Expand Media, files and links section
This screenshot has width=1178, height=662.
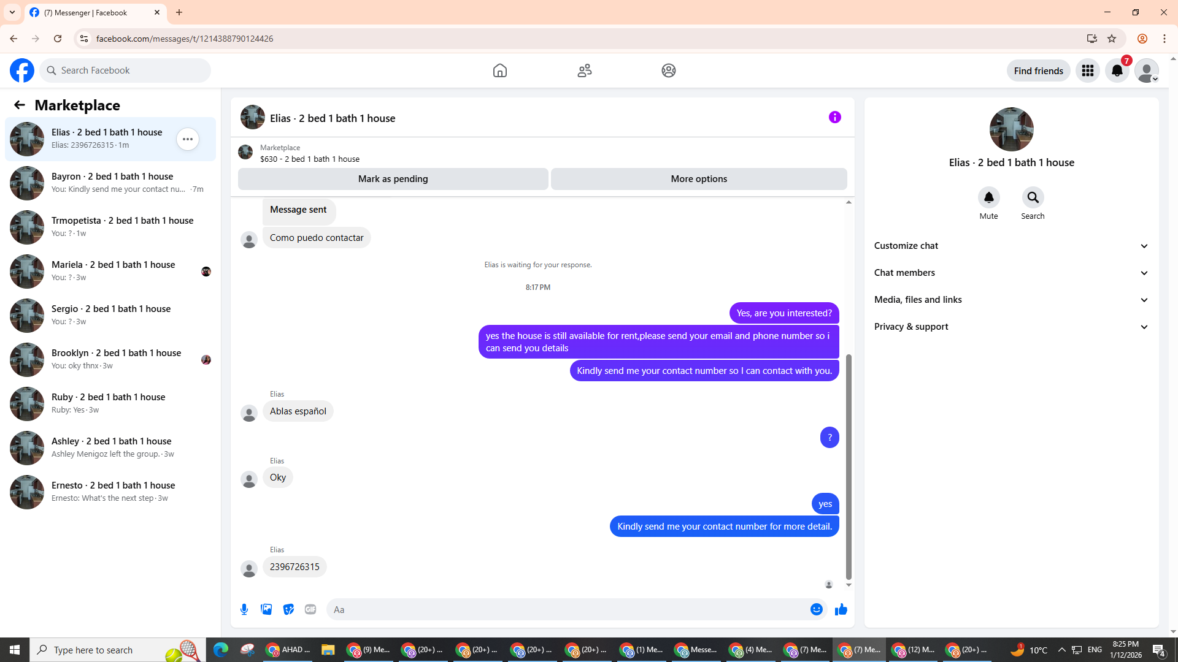(x=1011, y=300)
